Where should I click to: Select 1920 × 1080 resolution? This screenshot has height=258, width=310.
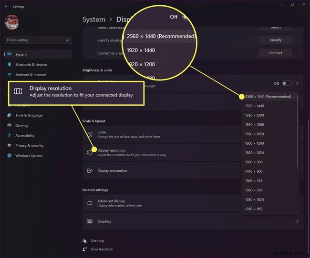click(269, 125)
